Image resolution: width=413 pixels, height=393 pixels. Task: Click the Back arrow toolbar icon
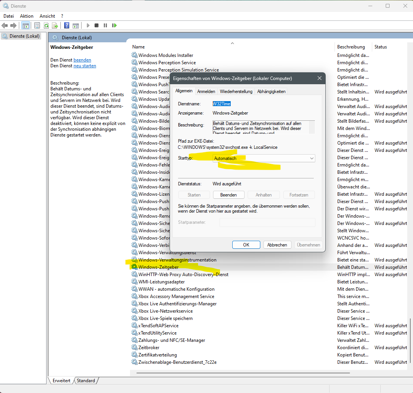click(5, 25)
